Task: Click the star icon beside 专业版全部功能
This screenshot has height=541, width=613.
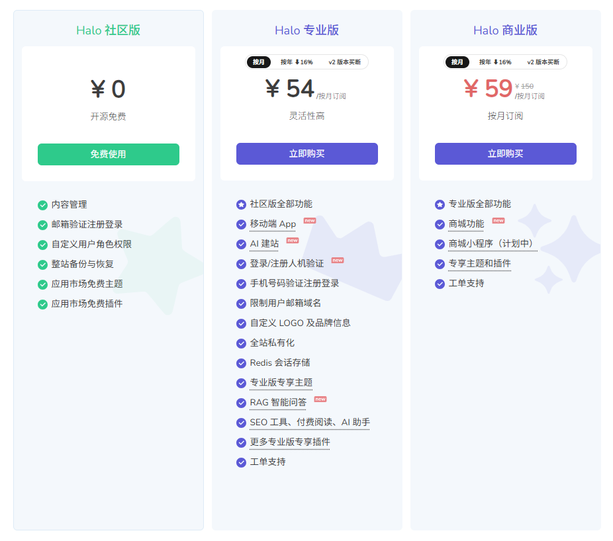Action: click(439, 204)
